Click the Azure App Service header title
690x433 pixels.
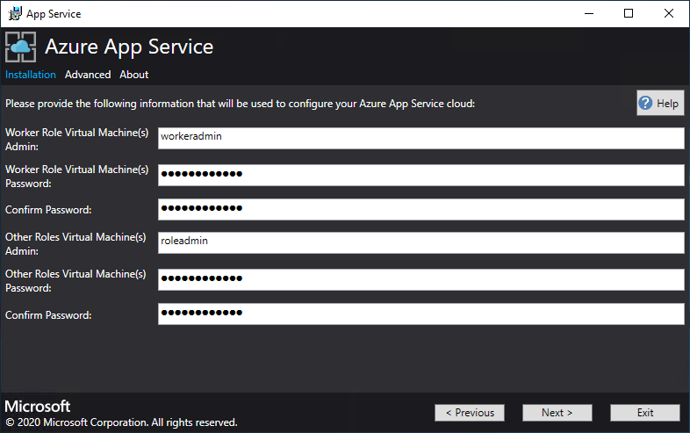(129, 47)
